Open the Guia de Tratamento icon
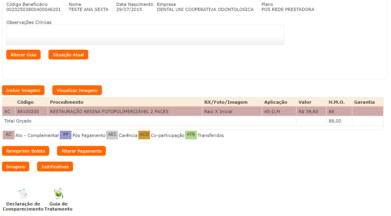The image size is (391, 216). point(59,194)
